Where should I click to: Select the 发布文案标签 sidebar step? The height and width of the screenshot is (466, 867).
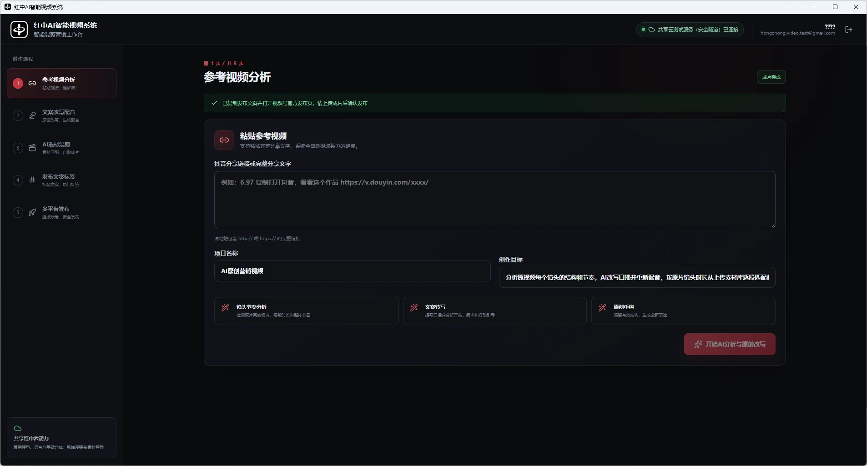(x=61, y=180)
